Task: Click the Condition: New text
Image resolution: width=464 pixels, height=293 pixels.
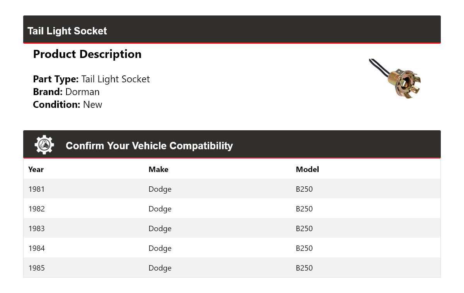Action: 68,104
